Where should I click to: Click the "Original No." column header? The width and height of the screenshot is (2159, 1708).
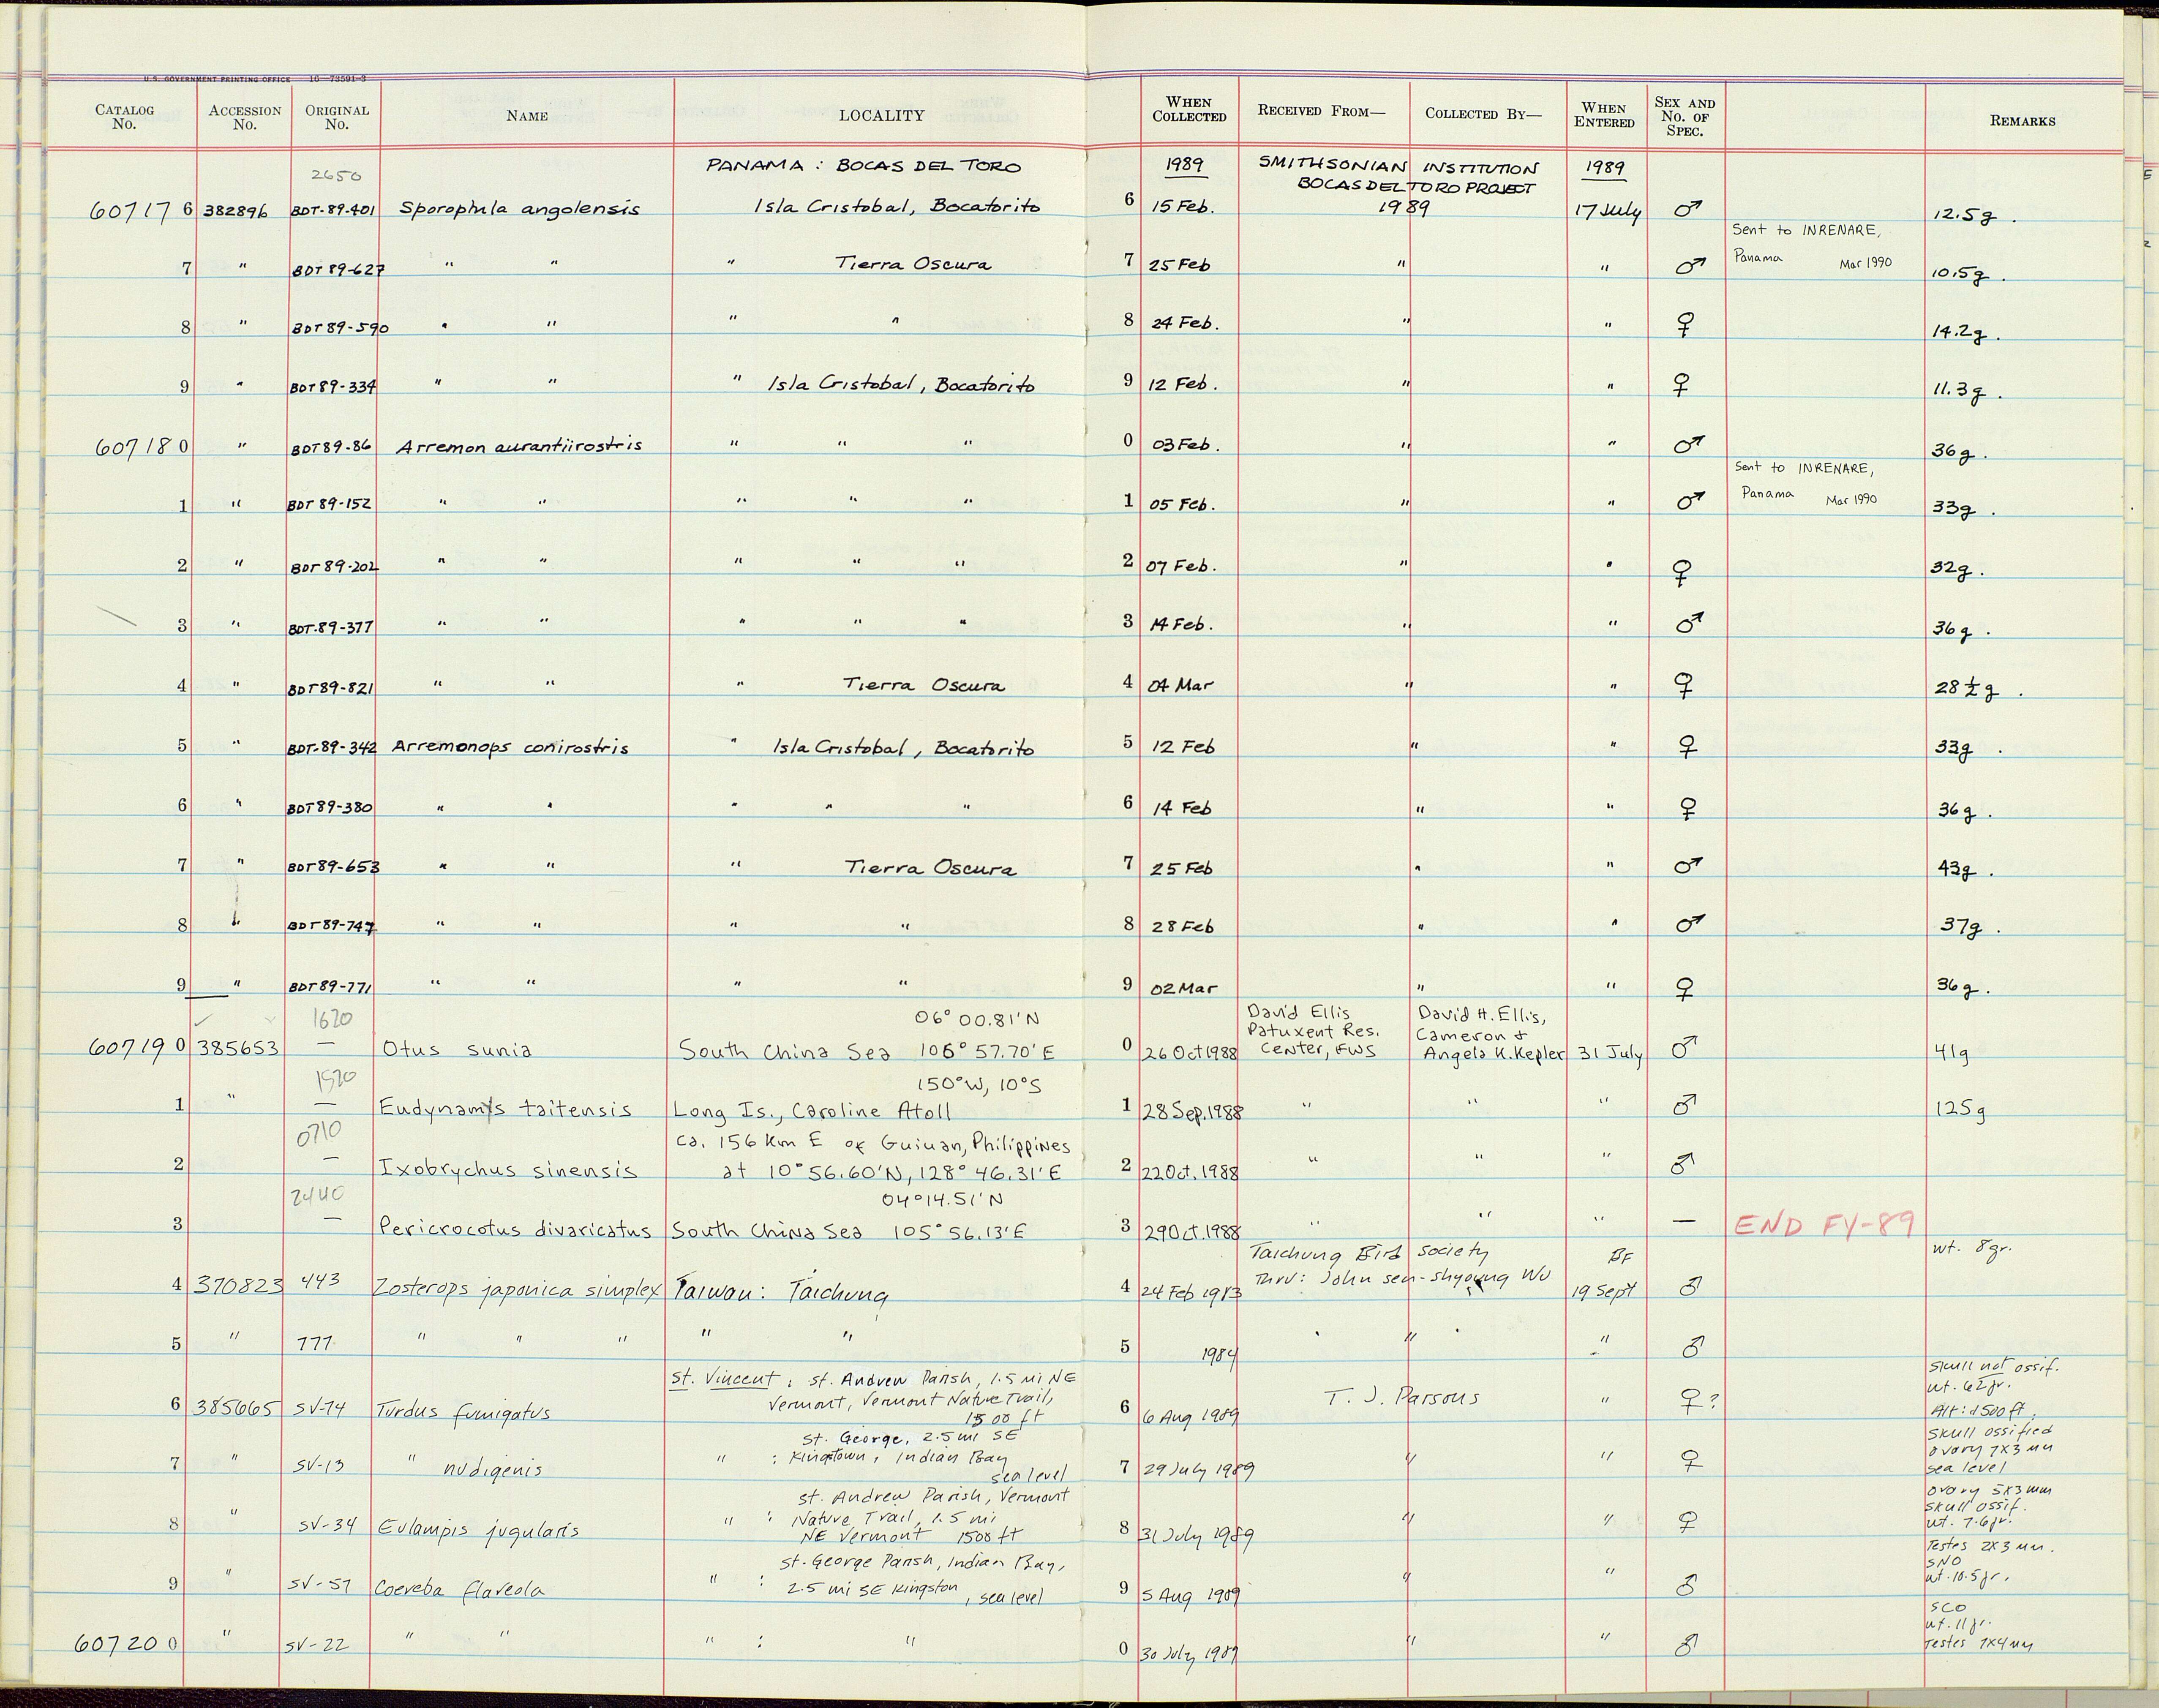(337, 117)
